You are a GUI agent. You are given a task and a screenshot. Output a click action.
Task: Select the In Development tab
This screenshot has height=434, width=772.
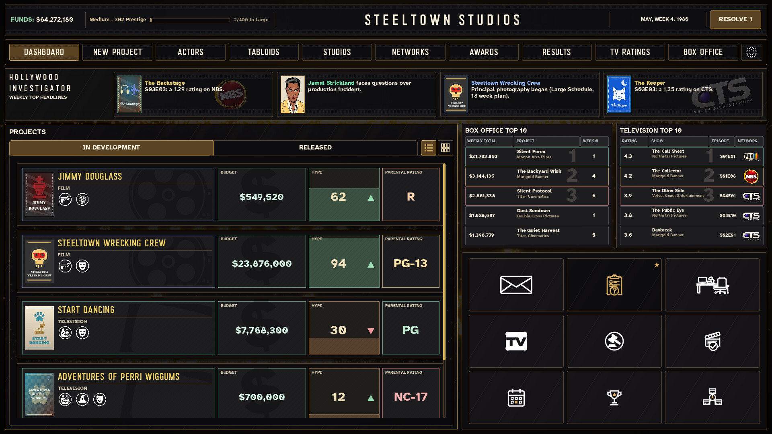tap(111, 147)
